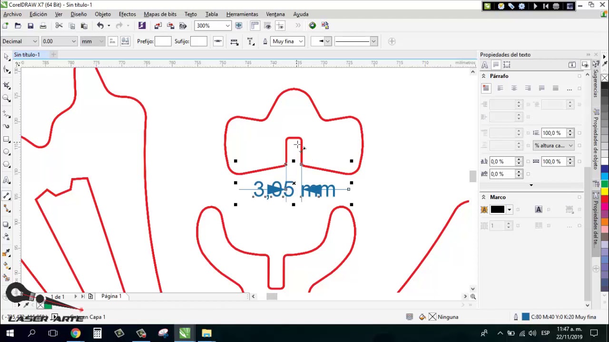609x342 pixels.
Task: Switch to the Frame section icon in text properties
Action: pos(507,65)
